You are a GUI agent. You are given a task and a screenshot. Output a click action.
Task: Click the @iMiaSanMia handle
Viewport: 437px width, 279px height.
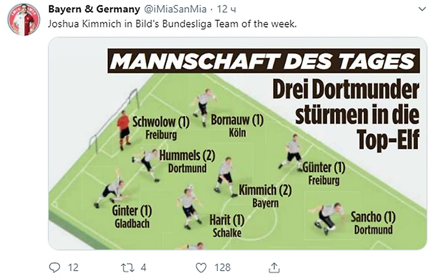click(x=175, y=9)
